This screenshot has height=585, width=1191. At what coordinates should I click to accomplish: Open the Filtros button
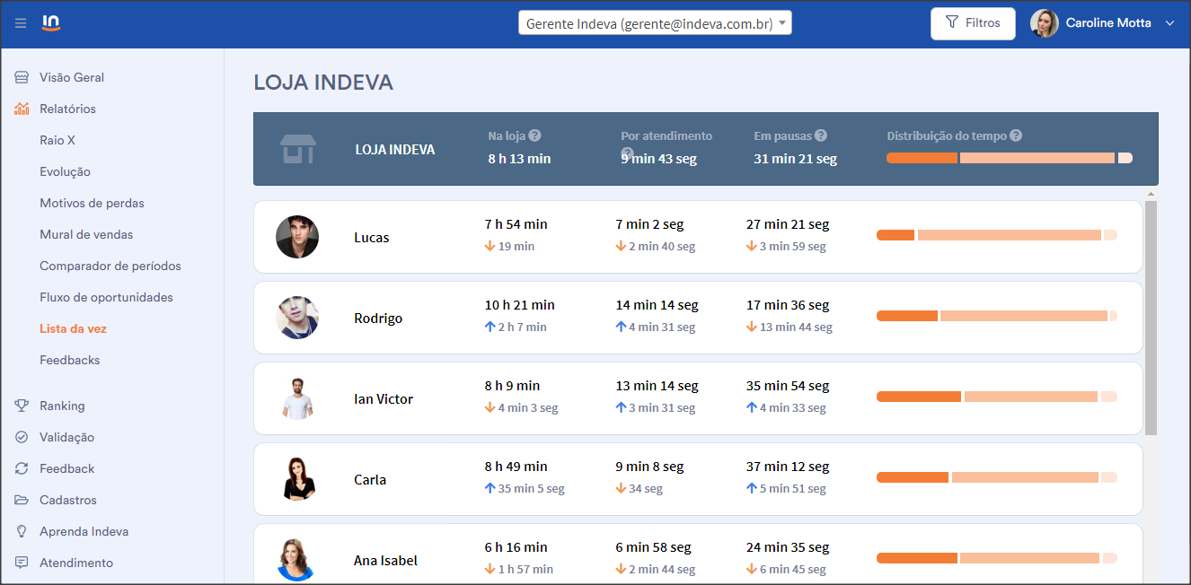coord(973,23)
